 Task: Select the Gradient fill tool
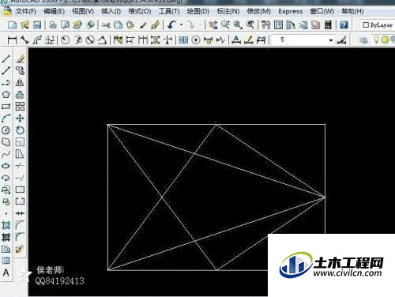click(6, 237)
